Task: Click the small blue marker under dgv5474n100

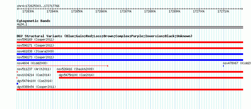Action: pyautogui.click(x=17, y=84)
